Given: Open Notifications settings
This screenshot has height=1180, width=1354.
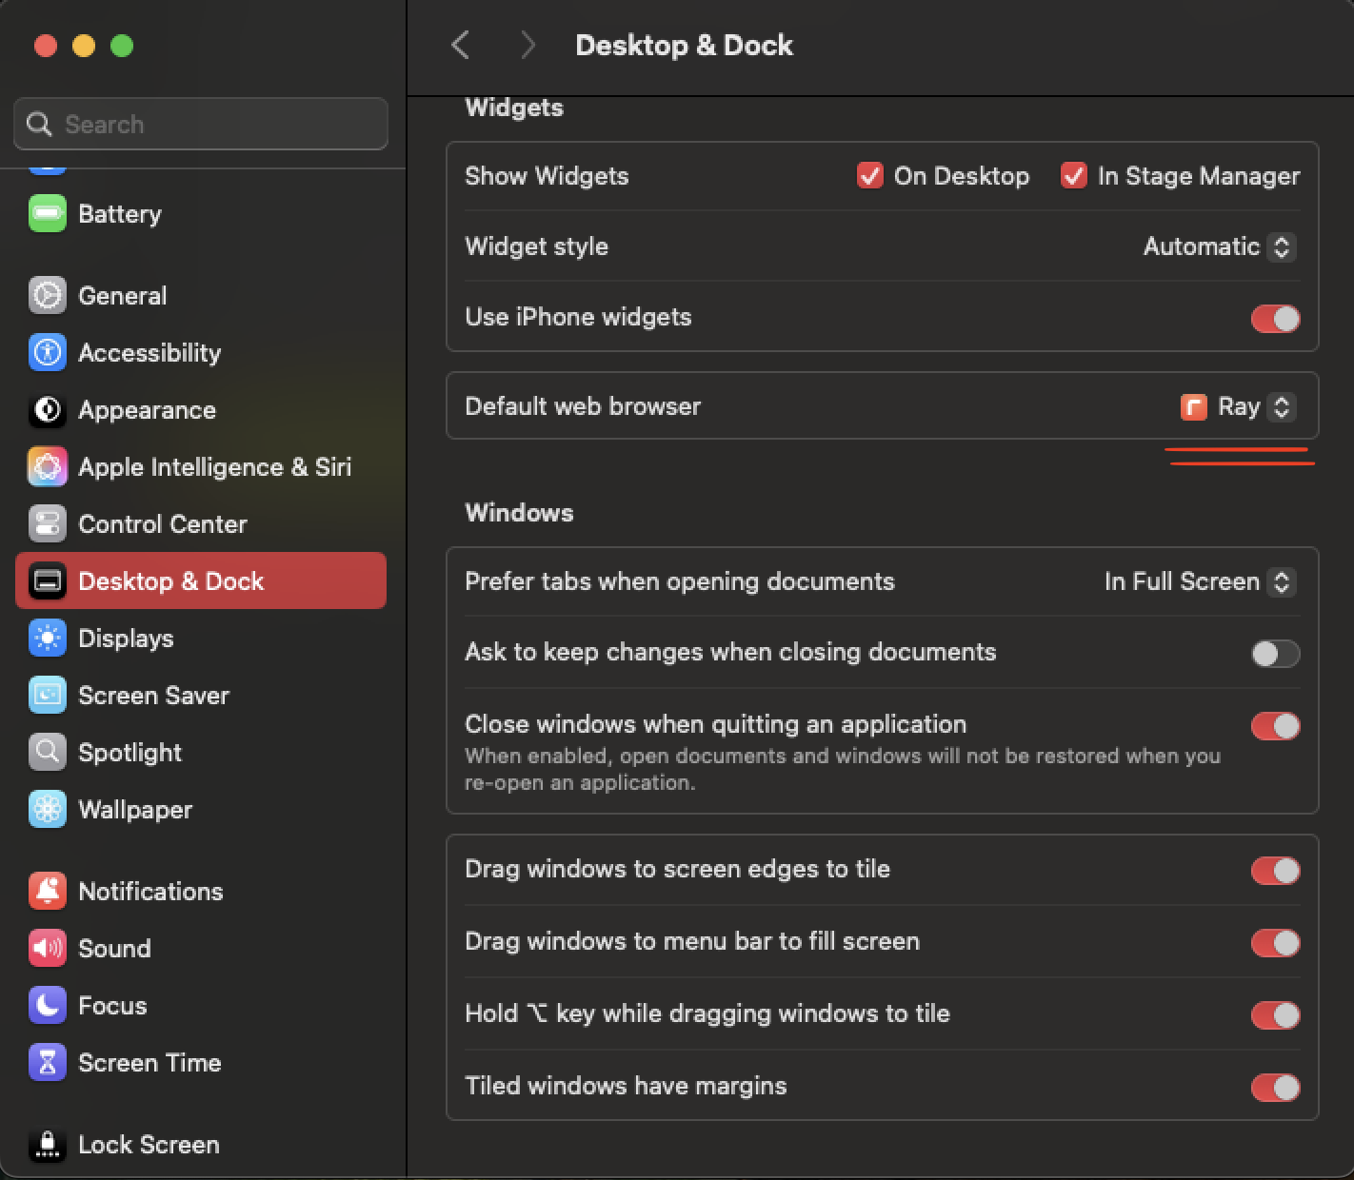Looking at the screenshot, I should click(x=201, y=892).
